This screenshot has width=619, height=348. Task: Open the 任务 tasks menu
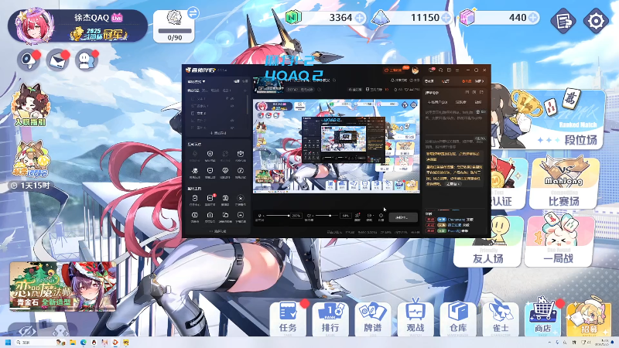coord(288,319)
